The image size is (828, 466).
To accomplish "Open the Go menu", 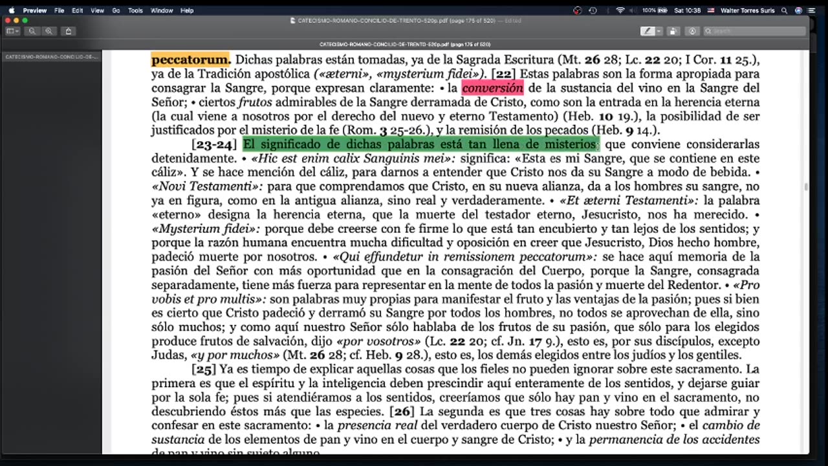I will click(x=116, y=10).
